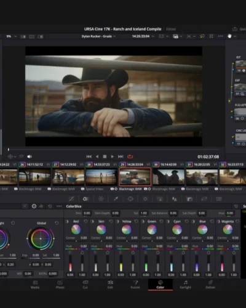Open primaries three-dot options menu
This screenshot has height=308, width=246.
[59, 206]
